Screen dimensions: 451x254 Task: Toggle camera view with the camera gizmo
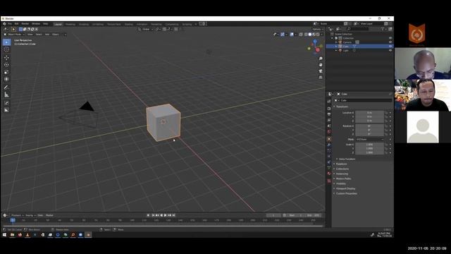(x=321, y=71)
